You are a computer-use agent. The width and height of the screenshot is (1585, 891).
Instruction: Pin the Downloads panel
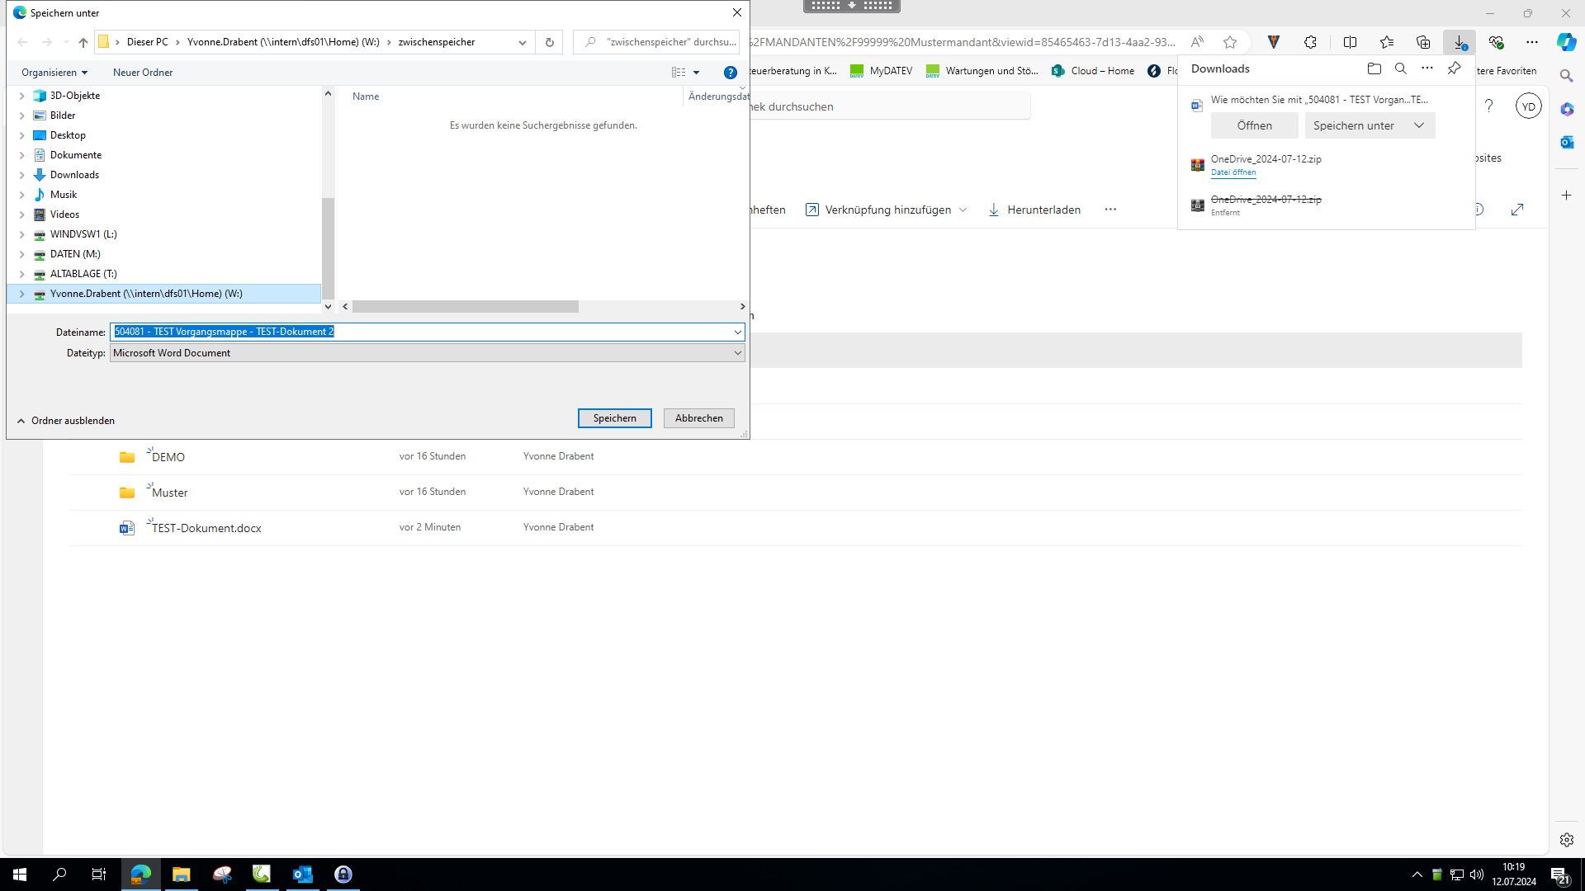[1454, 68]
